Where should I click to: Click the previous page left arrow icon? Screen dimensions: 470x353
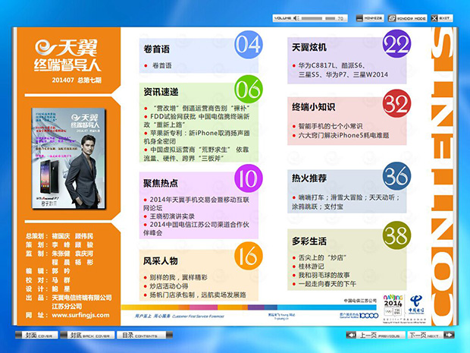351,335
